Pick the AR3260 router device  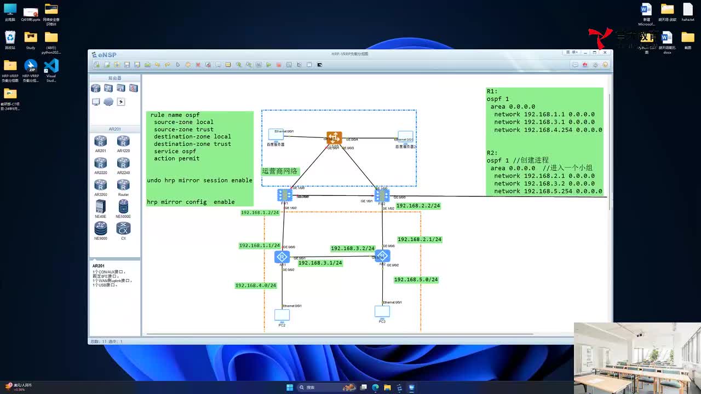coord(100,187)
